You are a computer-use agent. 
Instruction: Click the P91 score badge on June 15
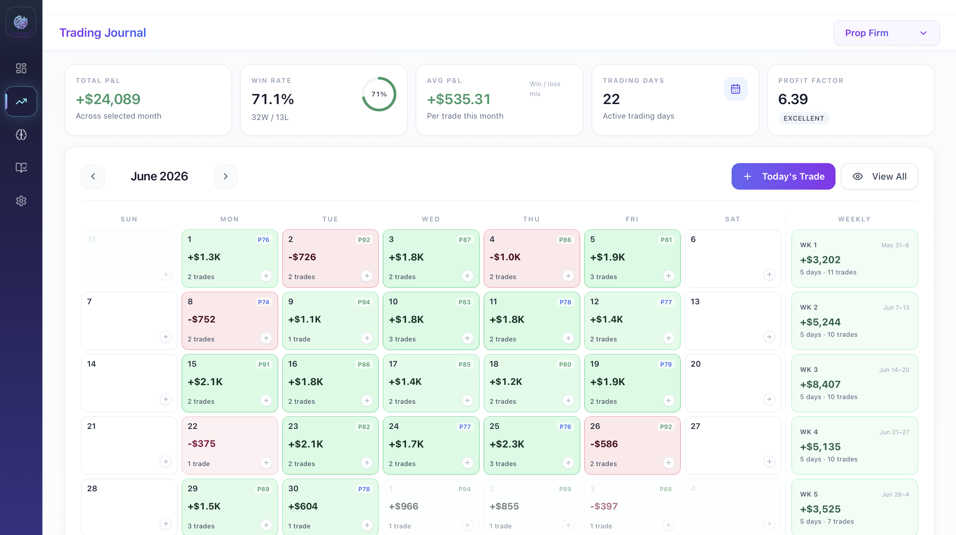264,364
